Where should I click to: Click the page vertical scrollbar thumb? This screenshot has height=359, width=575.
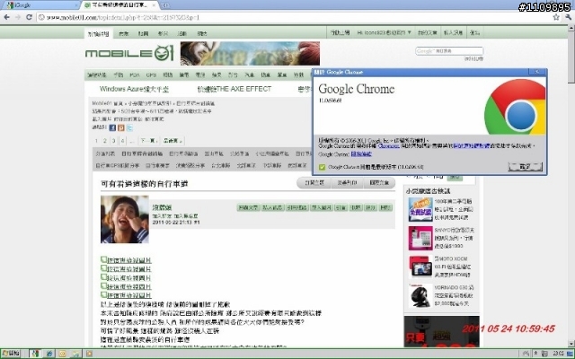pyautogui.click(x=571, y=57)
